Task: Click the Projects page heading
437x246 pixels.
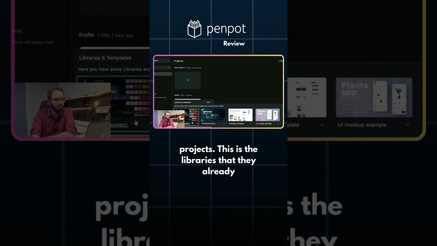Action: point(179,61)
